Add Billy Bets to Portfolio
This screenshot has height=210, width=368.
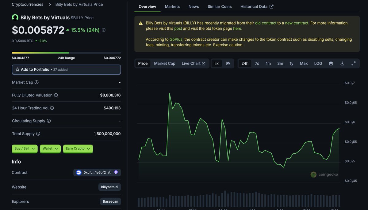click(66, 69)
